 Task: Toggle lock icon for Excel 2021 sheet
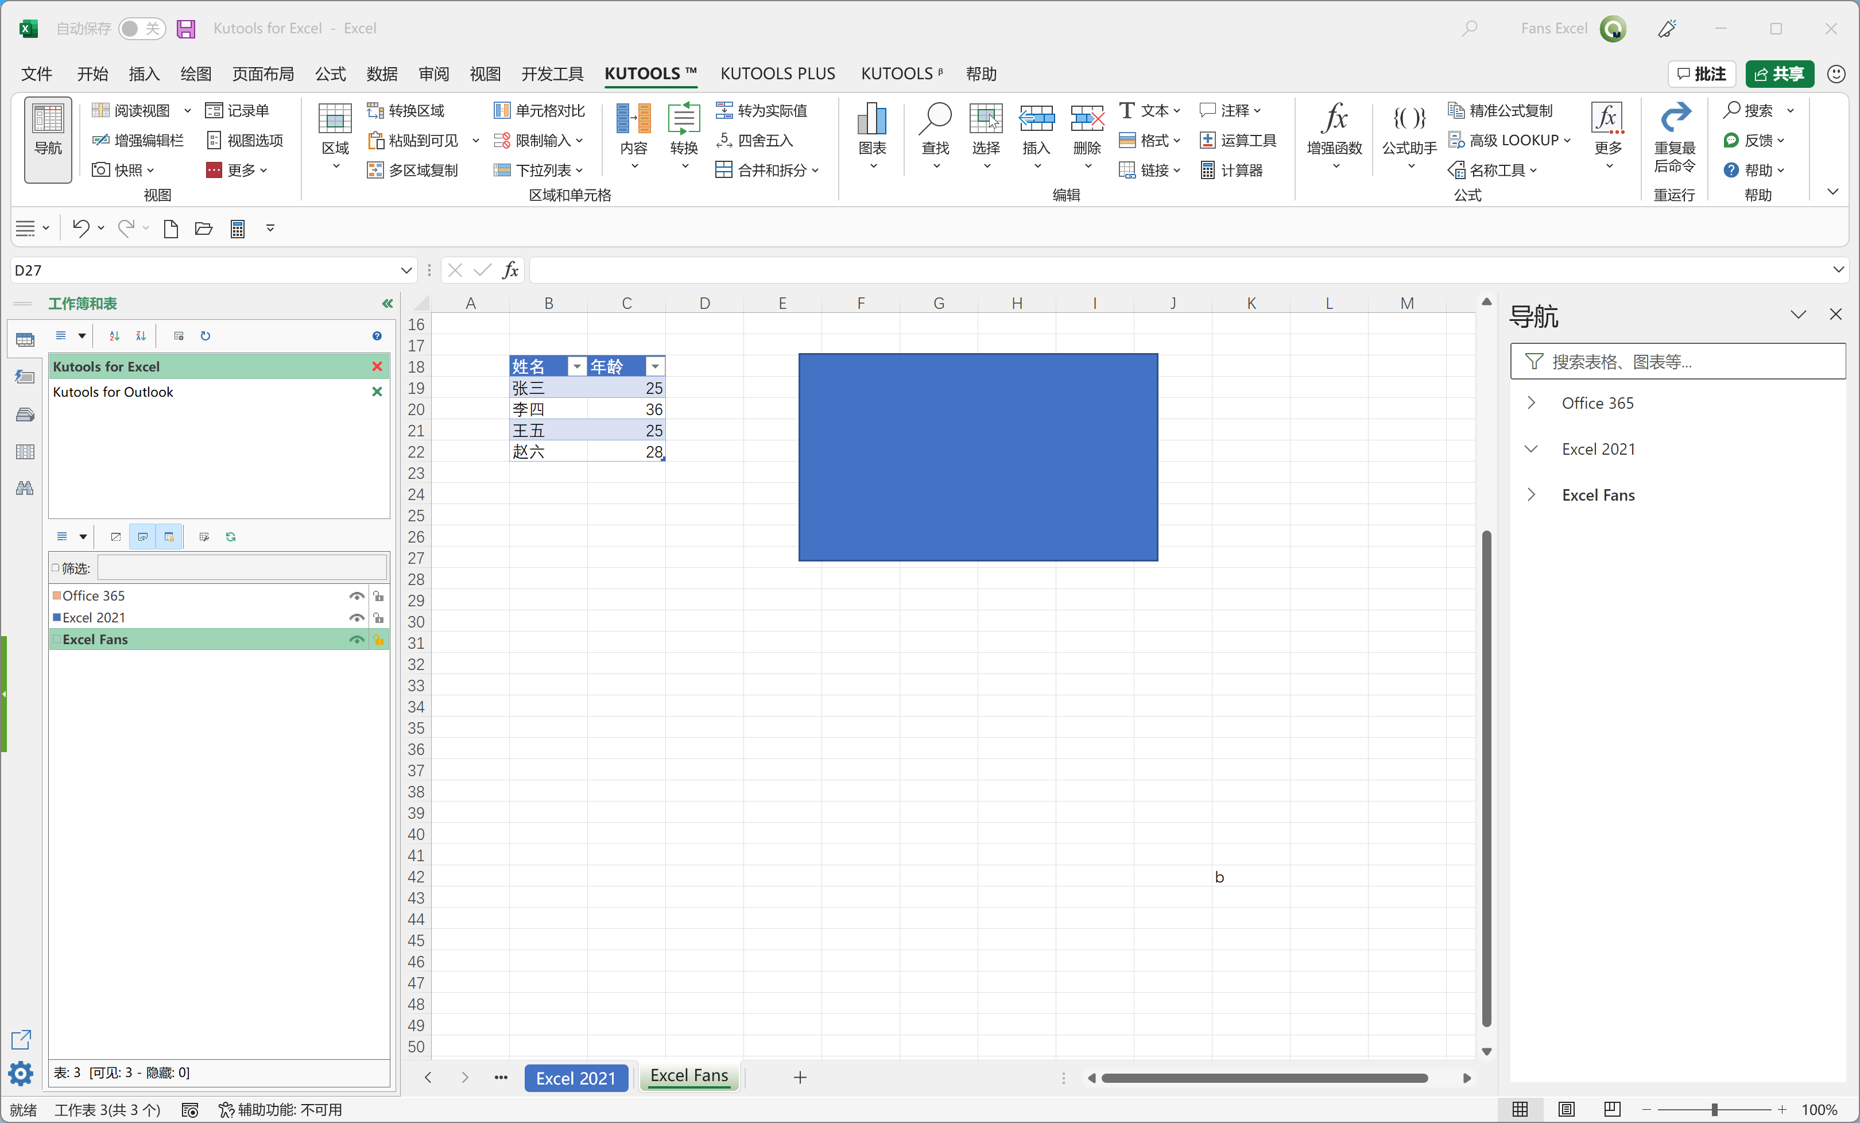point(379,618)
